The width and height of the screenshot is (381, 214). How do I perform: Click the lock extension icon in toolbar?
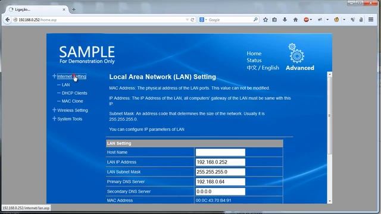tap(361, 20)
